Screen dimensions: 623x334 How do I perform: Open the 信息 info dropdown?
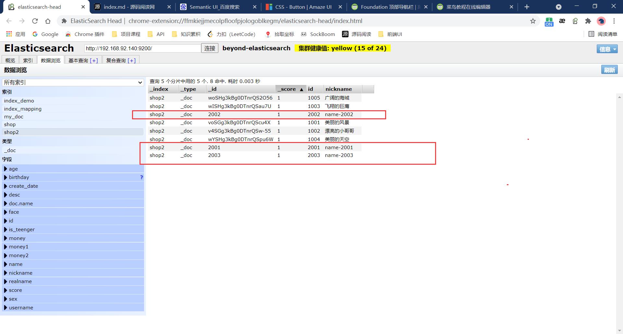[x=607, y=49]
